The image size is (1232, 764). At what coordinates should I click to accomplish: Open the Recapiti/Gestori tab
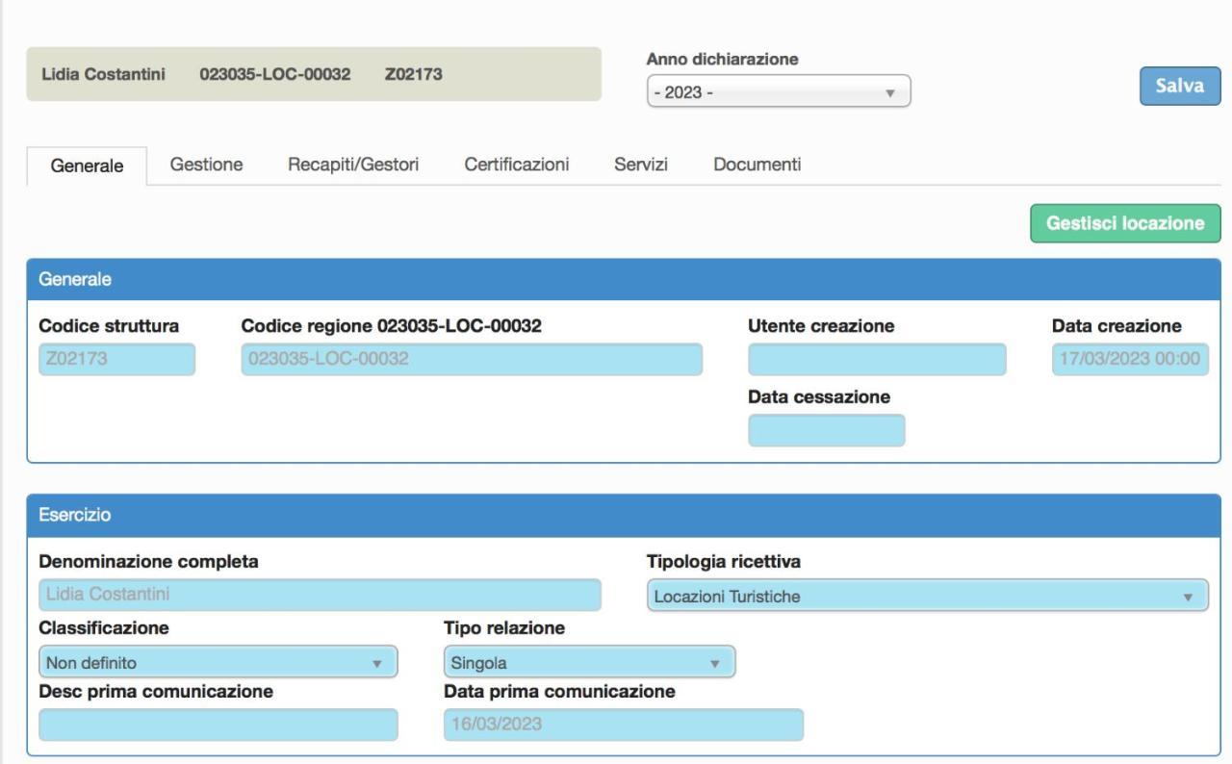click(353, 165)
